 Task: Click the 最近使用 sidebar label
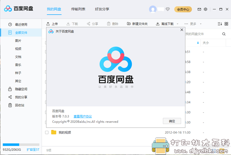click(21, 25)
